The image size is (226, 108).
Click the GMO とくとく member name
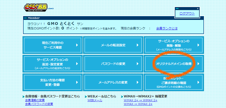point(61,24)
